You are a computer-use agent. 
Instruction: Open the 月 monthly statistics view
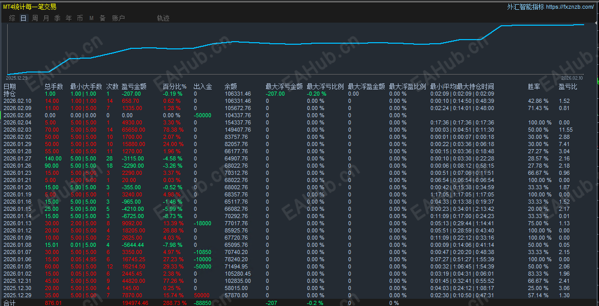tap(46, 17)
